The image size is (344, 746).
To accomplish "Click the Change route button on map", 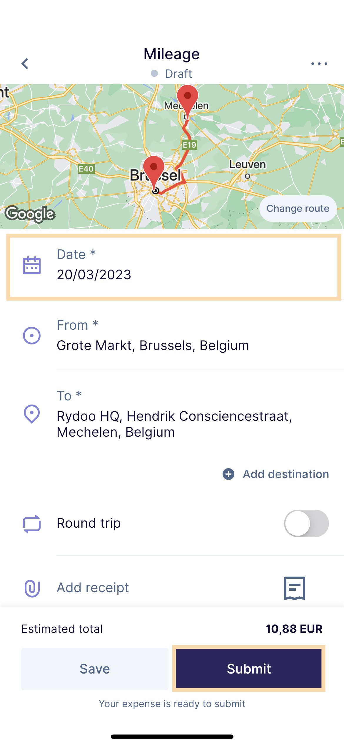I will 298,209.
